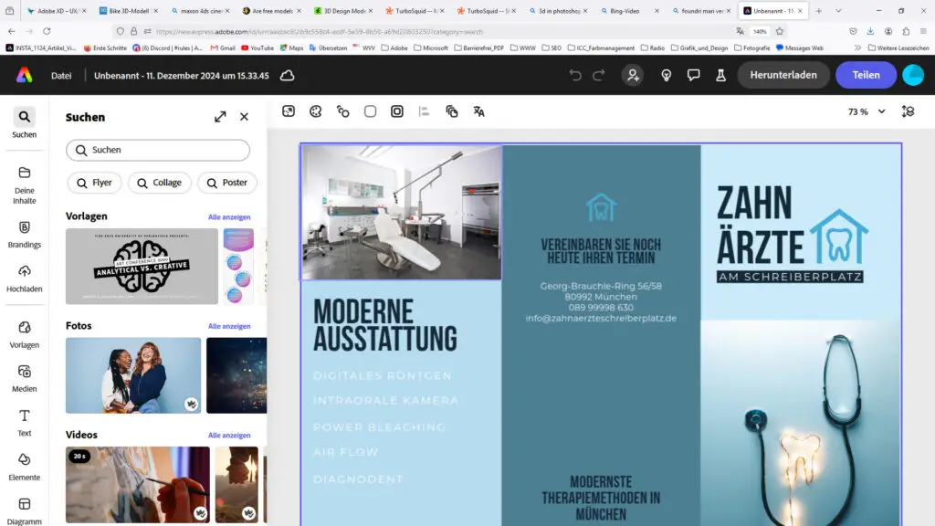Open Deine Inhalte in sidebar
The height and width of the screenshot is (526, 935).
(x=24, y=185)
